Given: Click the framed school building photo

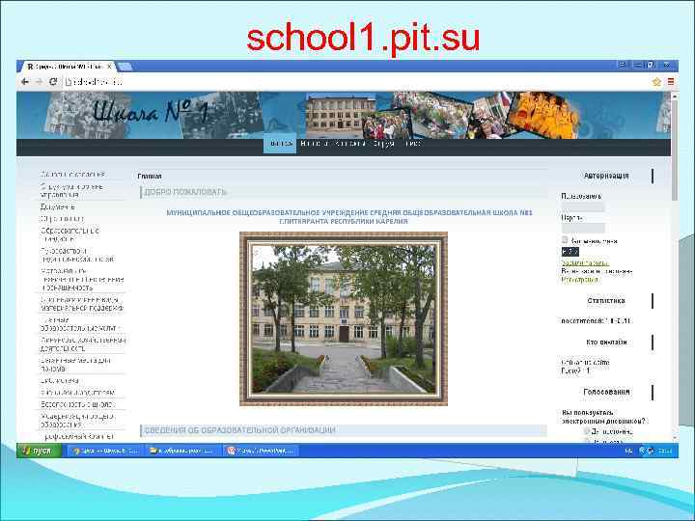Looking at the screenshot, I should pyautogui.click(x=344, y=318).
